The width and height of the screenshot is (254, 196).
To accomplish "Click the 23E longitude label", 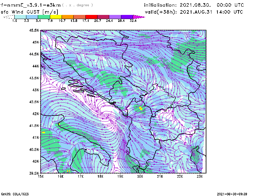I will click(200, 176).
